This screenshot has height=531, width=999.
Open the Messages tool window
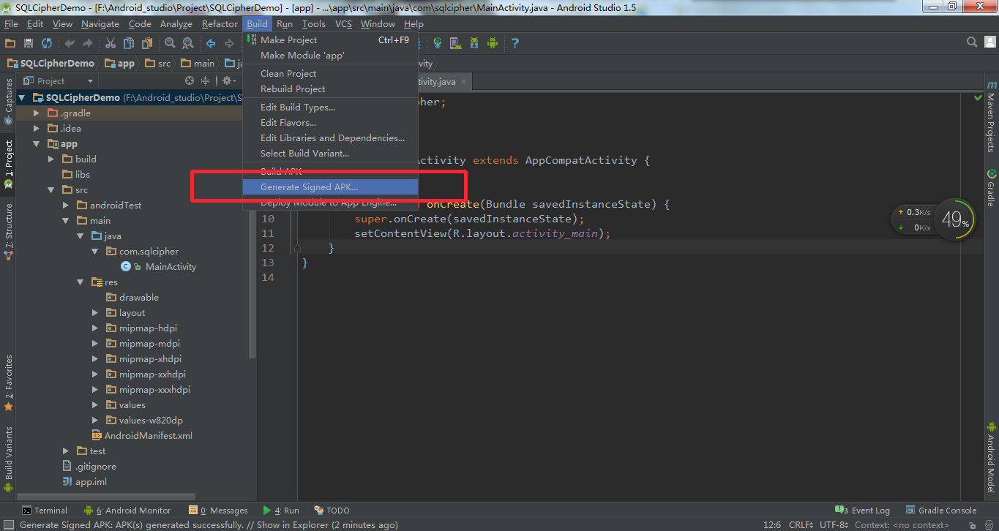[x=218, y=511]
